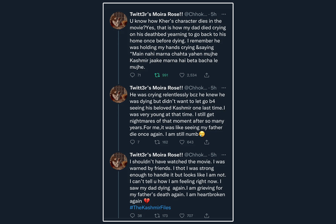Like the second tweet with 643 likes
336x224 pixels.
click(x=182, y=142)
